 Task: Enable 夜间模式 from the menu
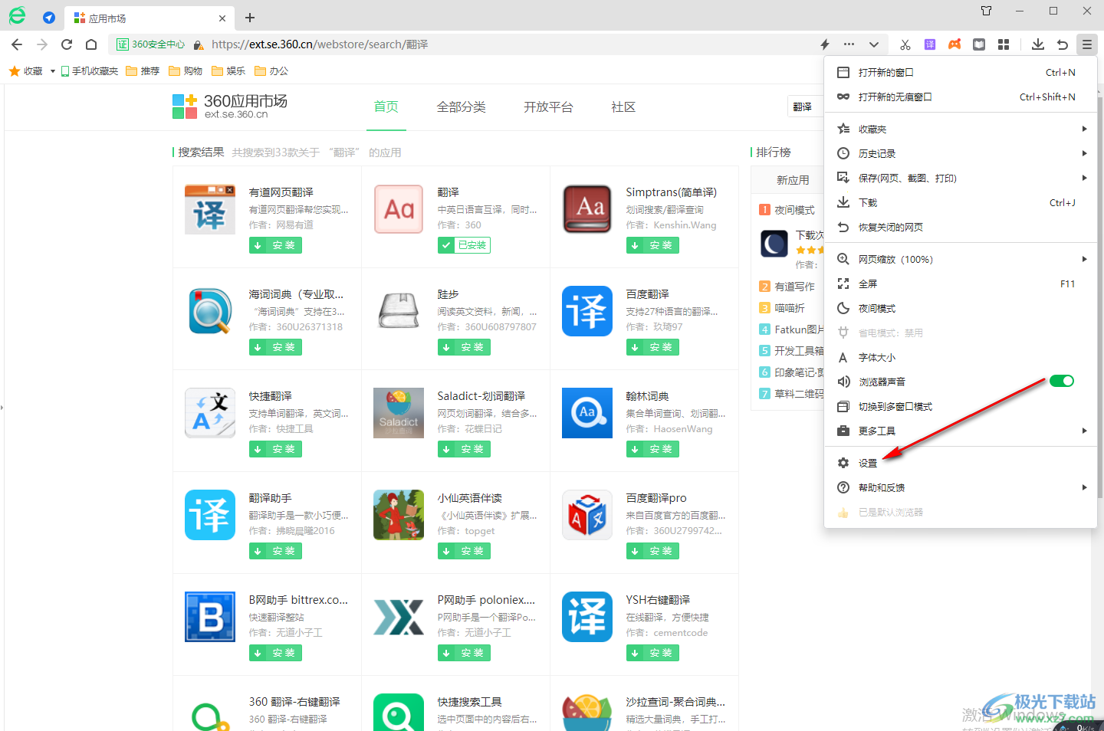point(961,308)
